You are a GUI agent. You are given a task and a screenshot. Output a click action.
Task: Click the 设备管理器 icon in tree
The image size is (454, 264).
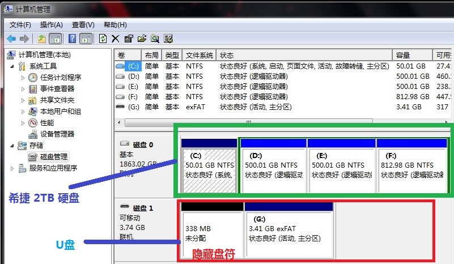click(x=33, y=134)
